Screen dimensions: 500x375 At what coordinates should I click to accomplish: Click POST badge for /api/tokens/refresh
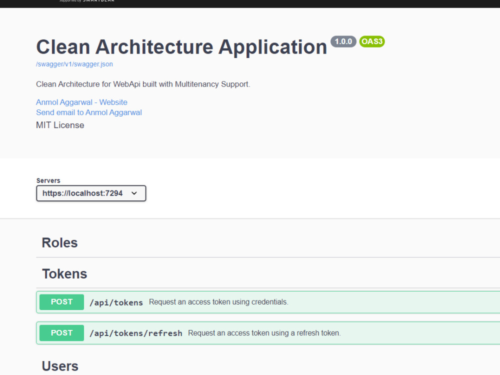(x=62, y=333)
